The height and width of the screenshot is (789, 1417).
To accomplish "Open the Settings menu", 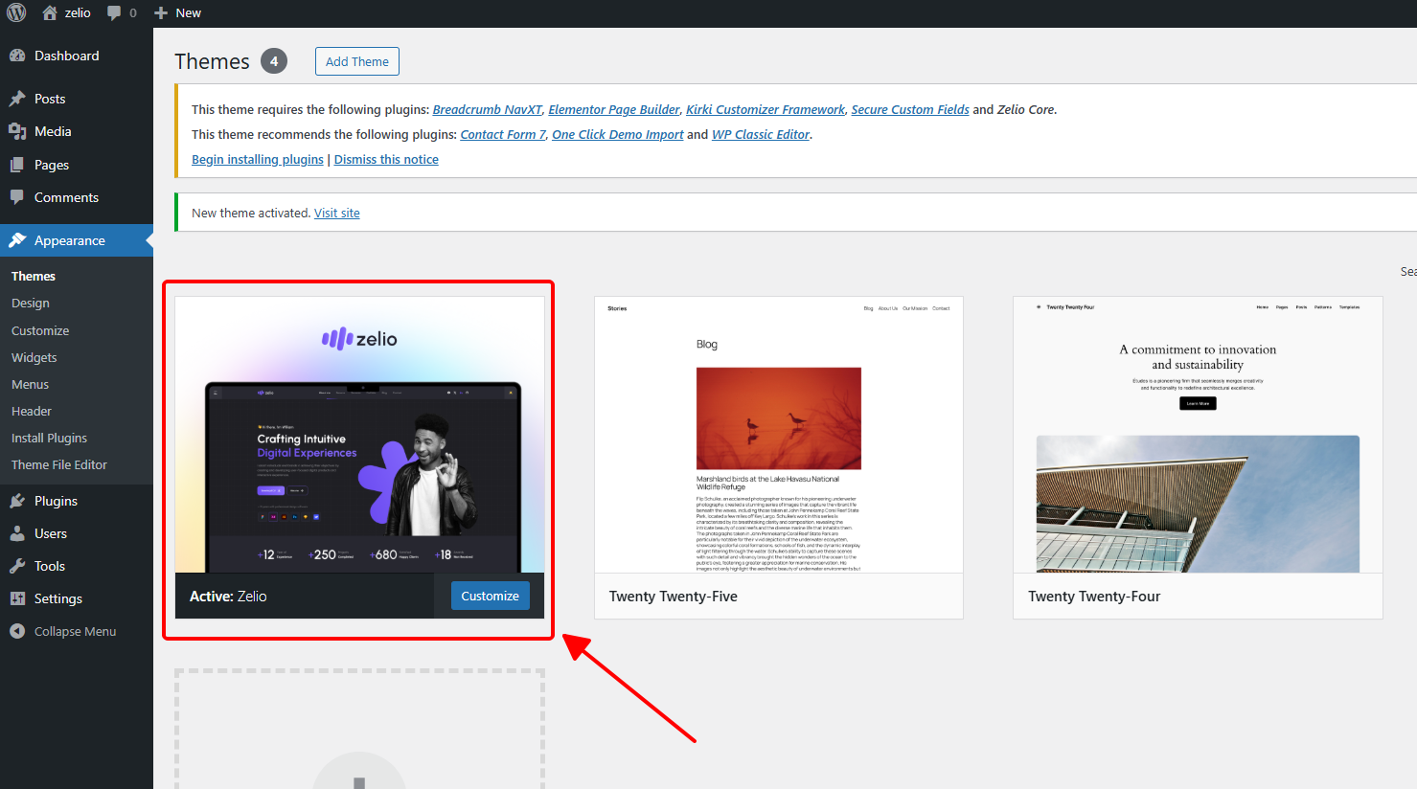I will pyautogui.click(x=77, y=598).
